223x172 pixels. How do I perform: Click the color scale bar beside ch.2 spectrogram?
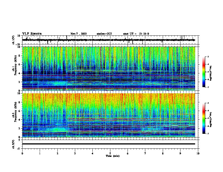204,118
